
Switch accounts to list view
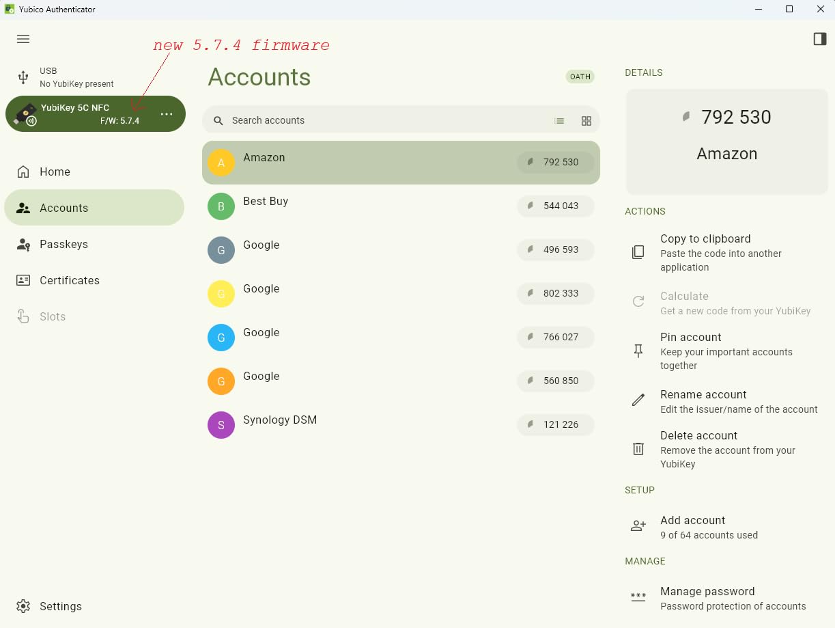(559, 121)
